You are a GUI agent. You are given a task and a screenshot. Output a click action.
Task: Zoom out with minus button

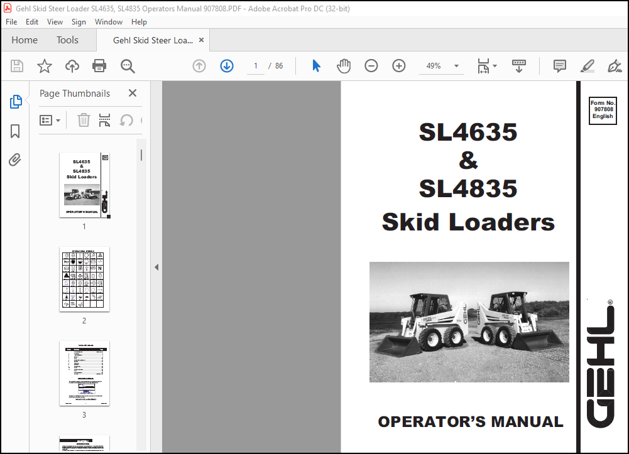pos(371,66)
